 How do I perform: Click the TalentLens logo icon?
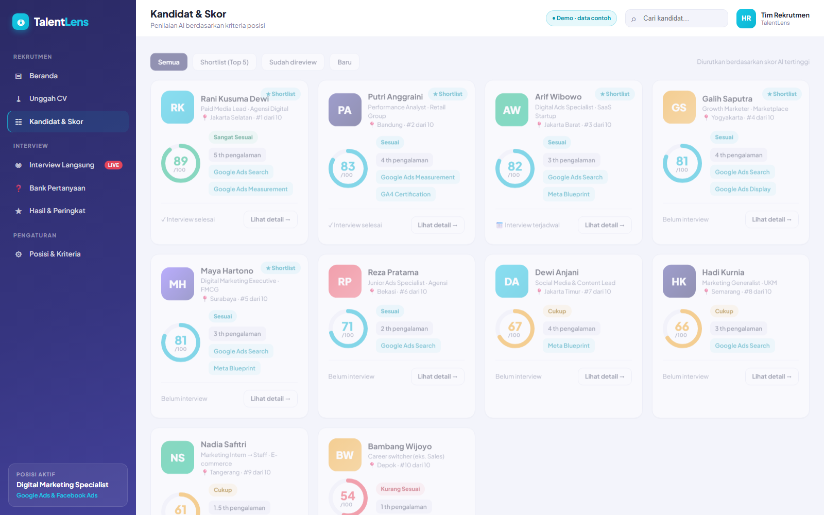tap(21, 22)
